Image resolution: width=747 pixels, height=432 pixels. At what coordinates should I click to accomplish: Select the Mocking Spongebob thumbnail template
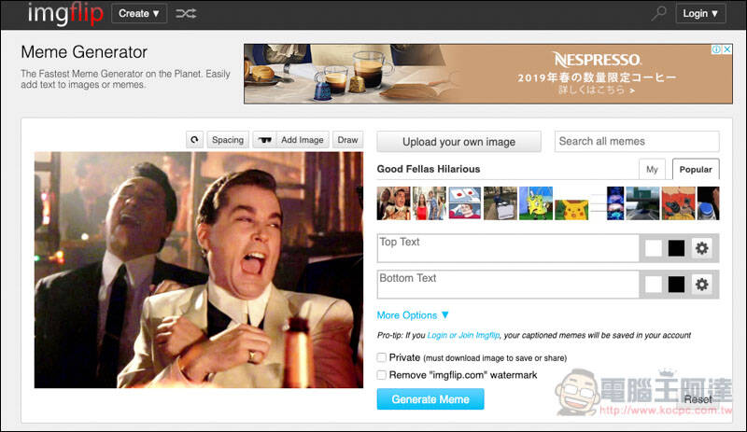pos(536,203)
